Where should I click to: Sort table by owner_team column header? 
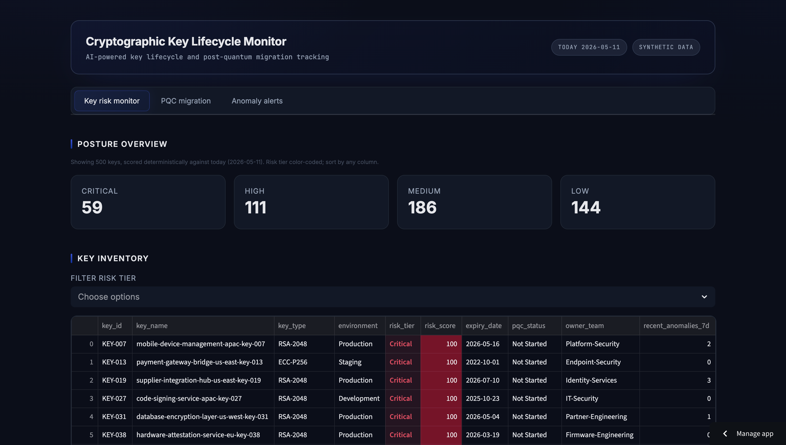[600, 326]
